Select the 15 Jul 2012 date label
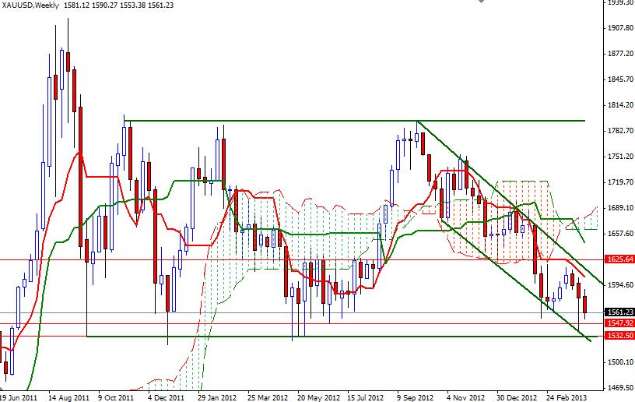This screenshot has height=402, width=635. point(366,396)
